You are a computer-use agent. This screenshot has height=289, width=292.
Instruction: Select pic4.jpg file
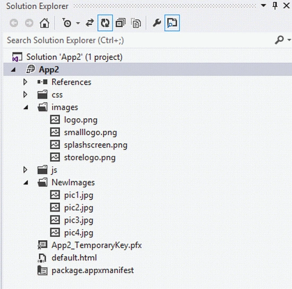pyautogui.click(x=79, y=233)
